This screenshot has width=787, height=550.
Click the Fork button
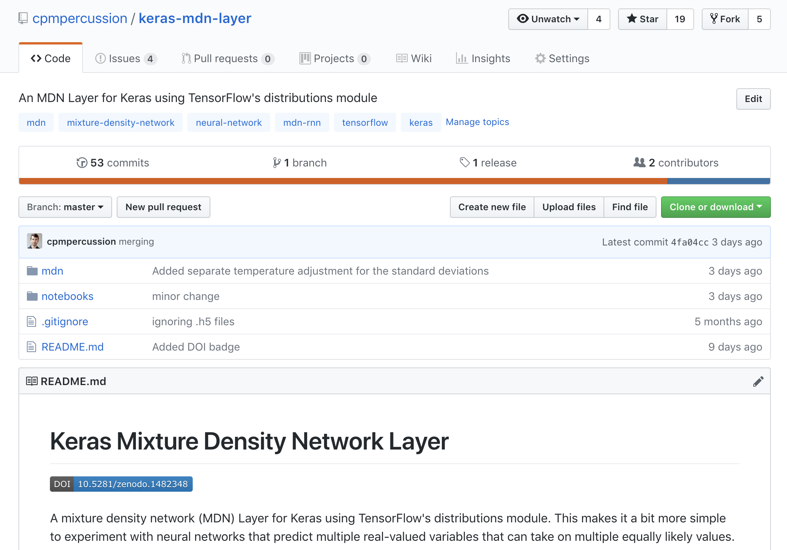[x=725, y=19]
